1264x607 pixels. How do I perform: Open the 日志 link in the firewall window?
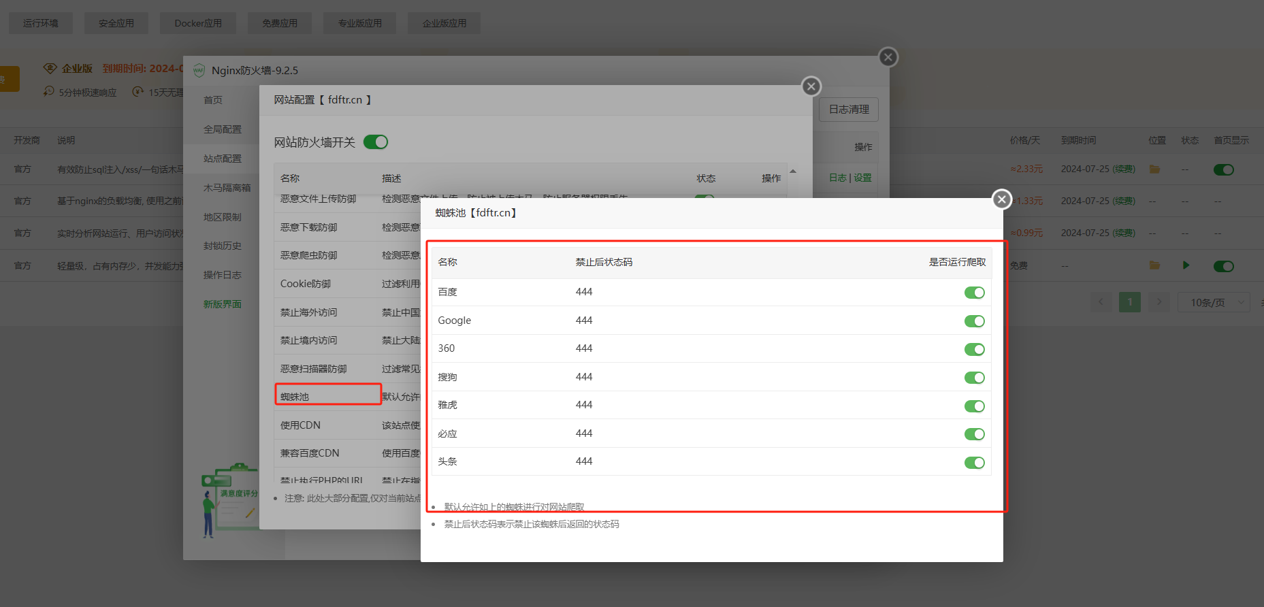click(x=837, y=178)
